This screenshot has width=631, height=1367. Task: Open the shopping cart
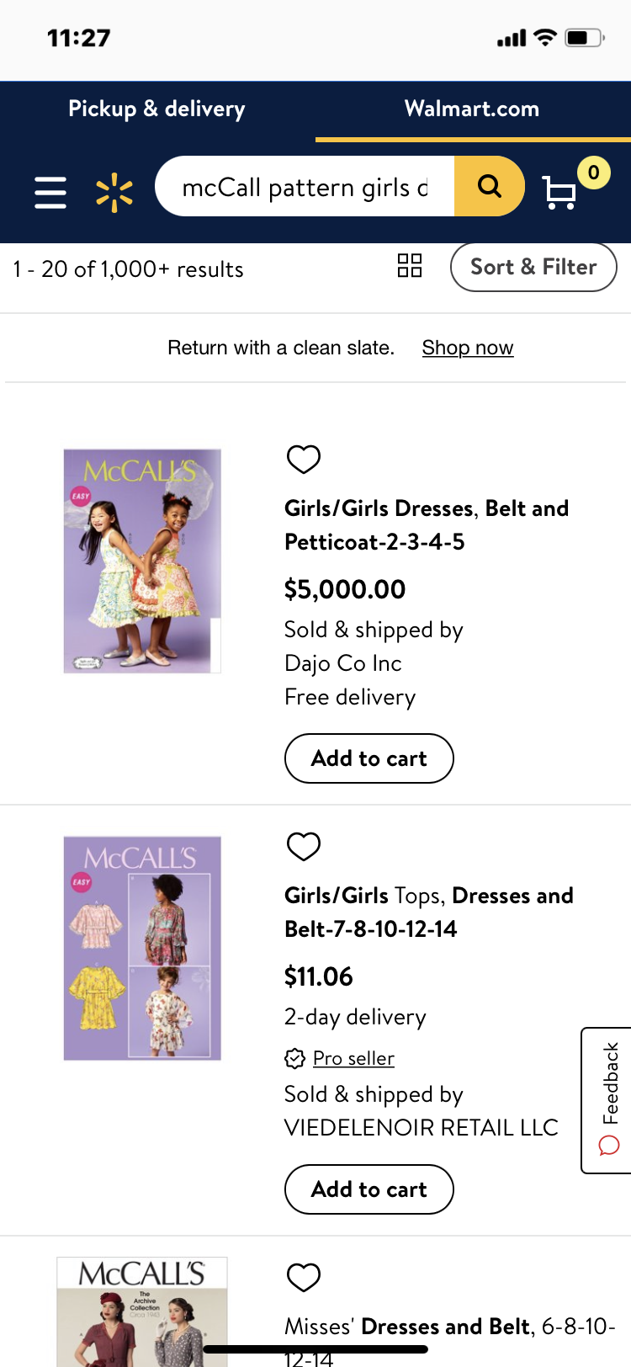[x=559, y=192]
